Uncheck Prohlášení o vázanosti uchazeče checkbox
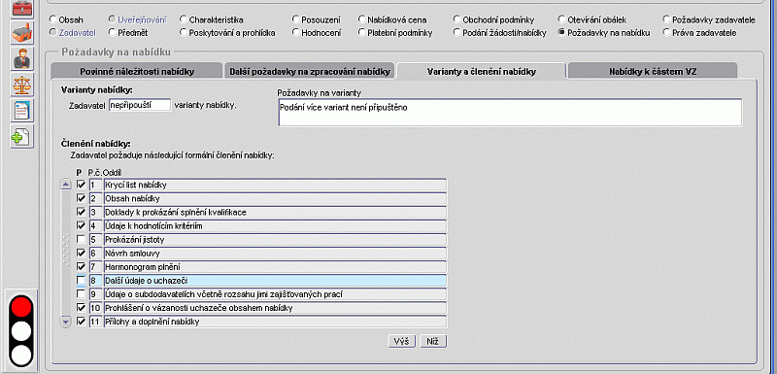Viewport: 777px width, 374px height. [82, 308]
